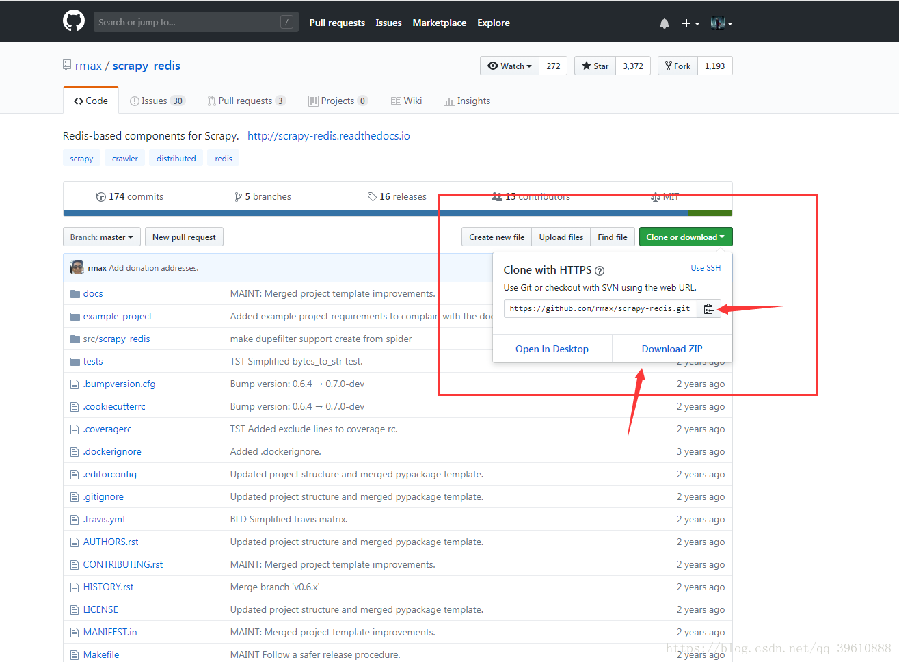Switch to Use SSH clone option
The height and width of the screenshot is (662, 899).
(x=706, y=268)
